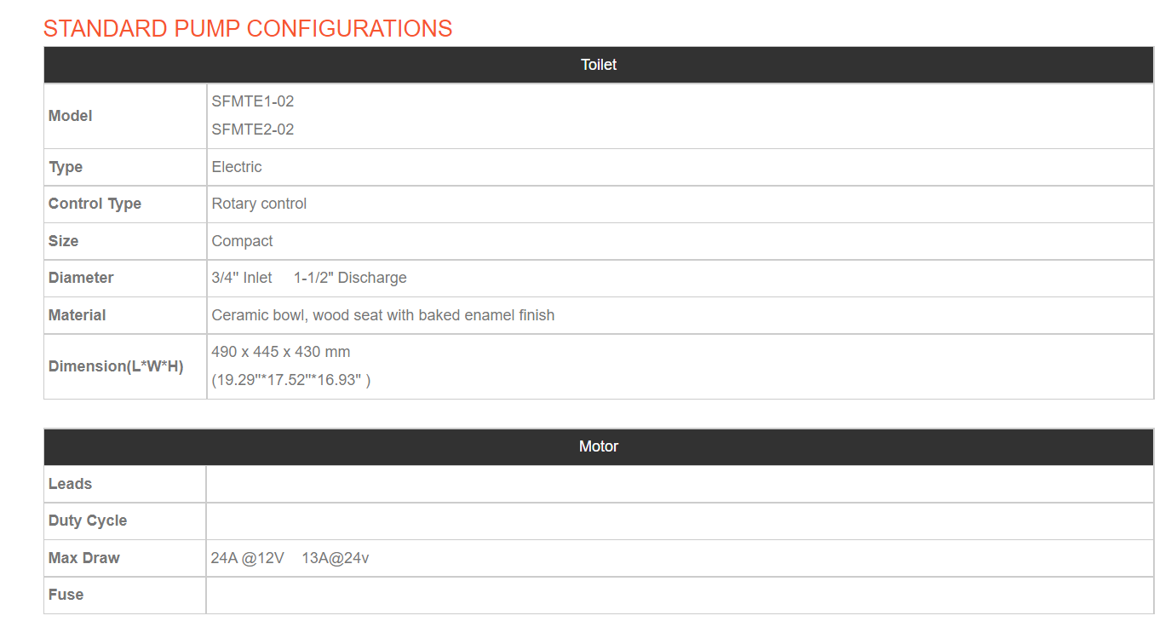The image size is (1171, 633).
Task: Select the Toilet table header bar
Action: (599, 65)
